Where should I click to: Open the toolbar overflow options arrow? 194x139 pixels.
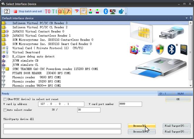[x=126, y=13]
